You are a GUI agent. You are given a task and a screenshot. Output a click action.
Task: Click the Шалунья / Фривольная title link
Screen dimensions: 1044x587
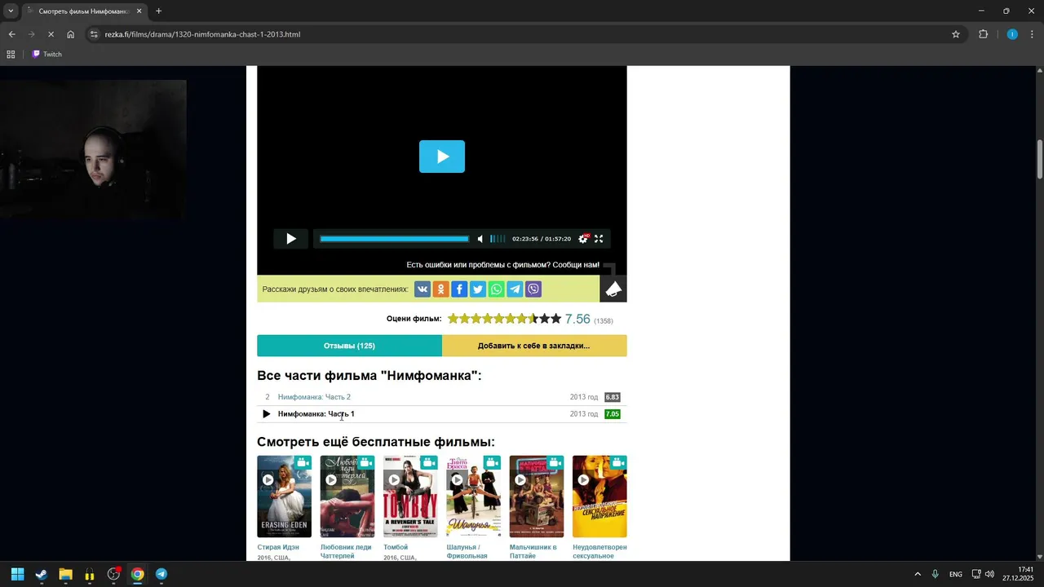click(x=467, y=552)
